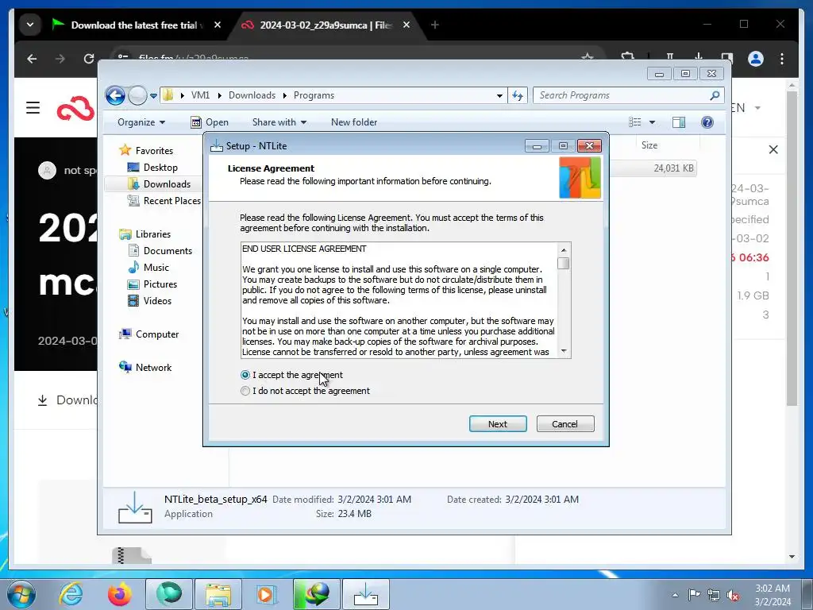The height and width of the screenshot is (610, 813).
Task: Launch Firefox from taskbar
Action: coord(120,594)
